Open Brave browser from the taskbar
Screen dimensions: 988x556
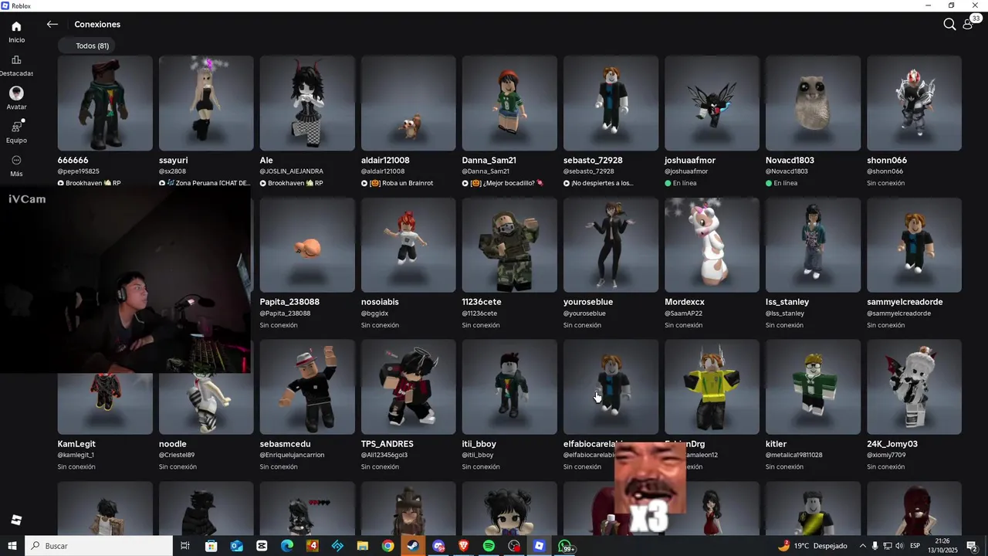coord(463,546)
